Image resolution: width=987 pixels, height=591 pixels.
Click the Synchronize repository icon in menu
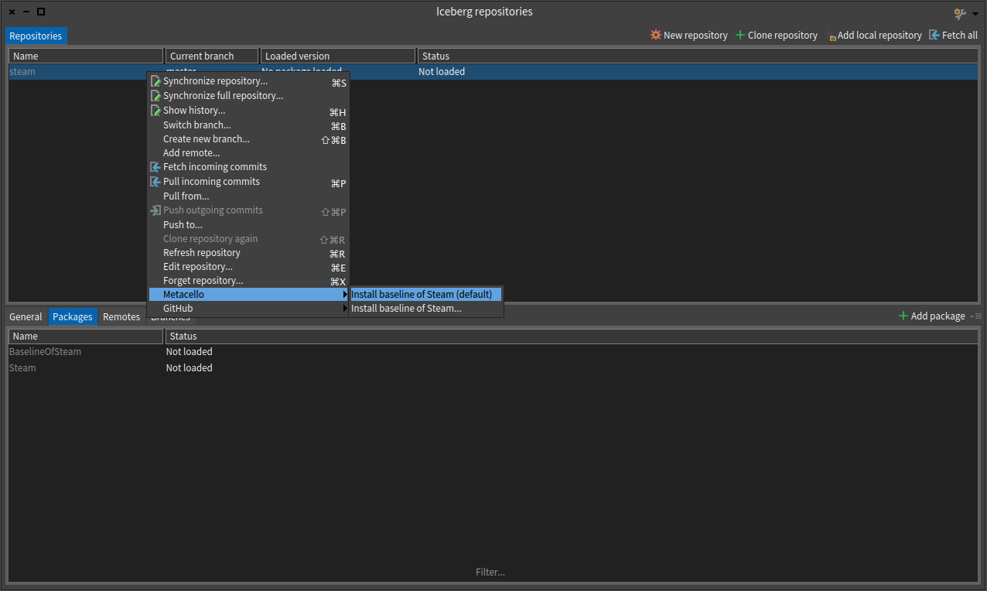pos(155,81)
